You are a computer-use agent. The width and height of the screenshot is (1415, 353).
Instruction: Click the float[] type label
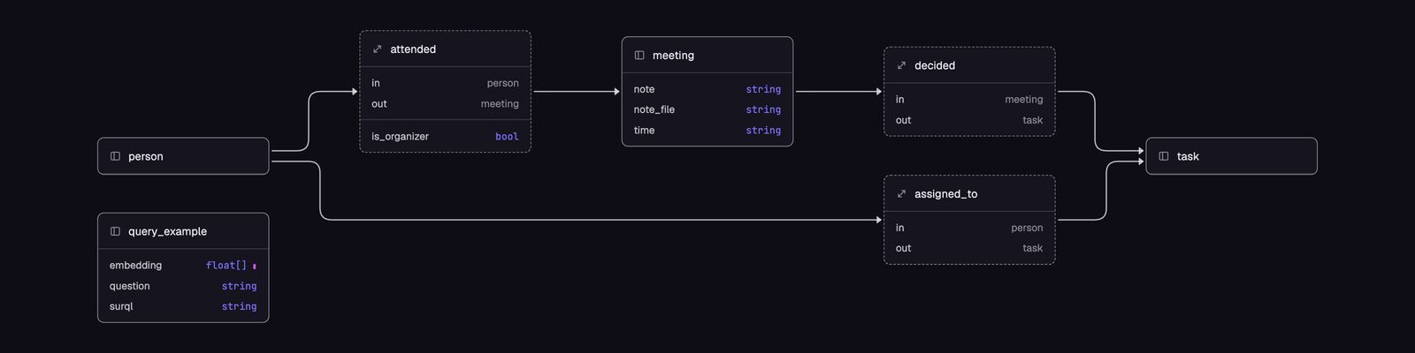tap(226, 266)
